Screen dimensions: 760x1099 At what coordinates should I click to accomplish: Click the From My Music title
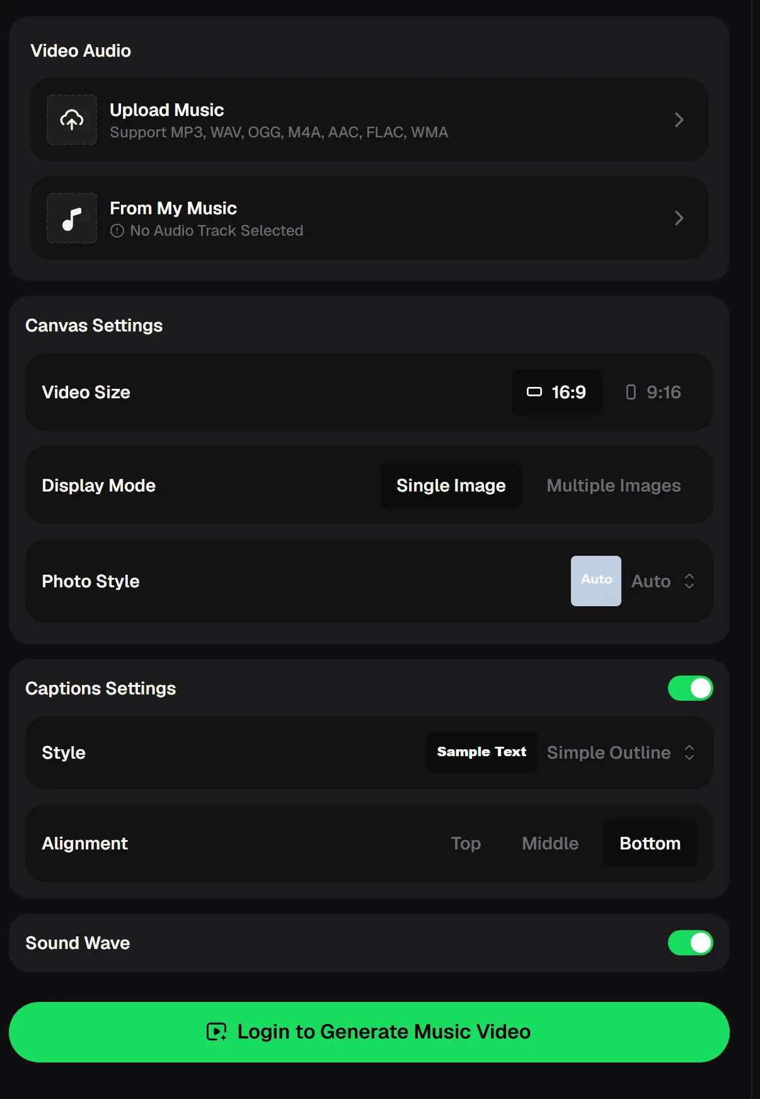coord(173,209)
